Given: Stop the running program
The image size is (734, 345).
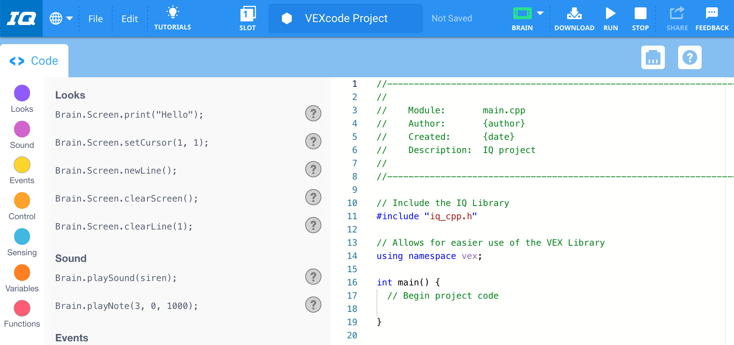Looking at the screenshot, I should (x=640, y=18).
